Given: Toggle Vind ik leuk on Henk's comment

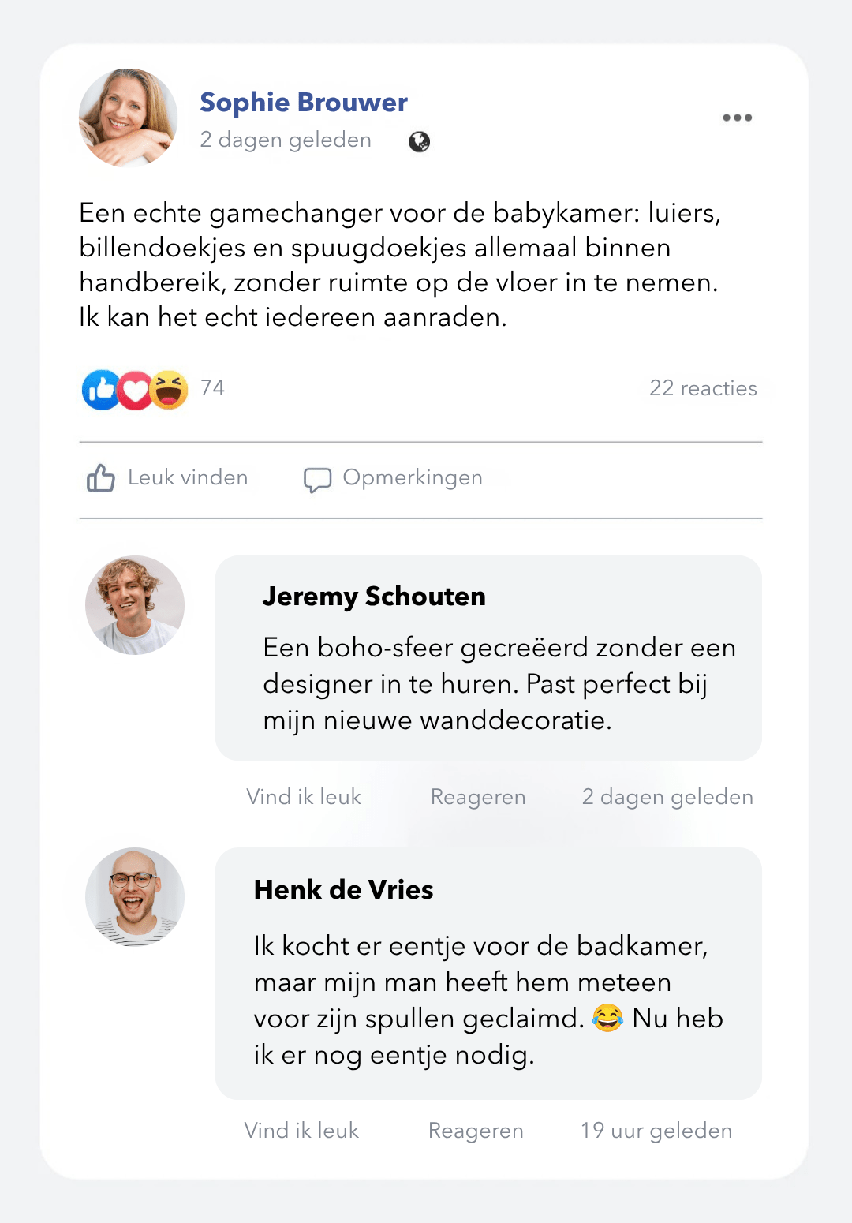Looking at the screenshot, I should click(301, 1131).
